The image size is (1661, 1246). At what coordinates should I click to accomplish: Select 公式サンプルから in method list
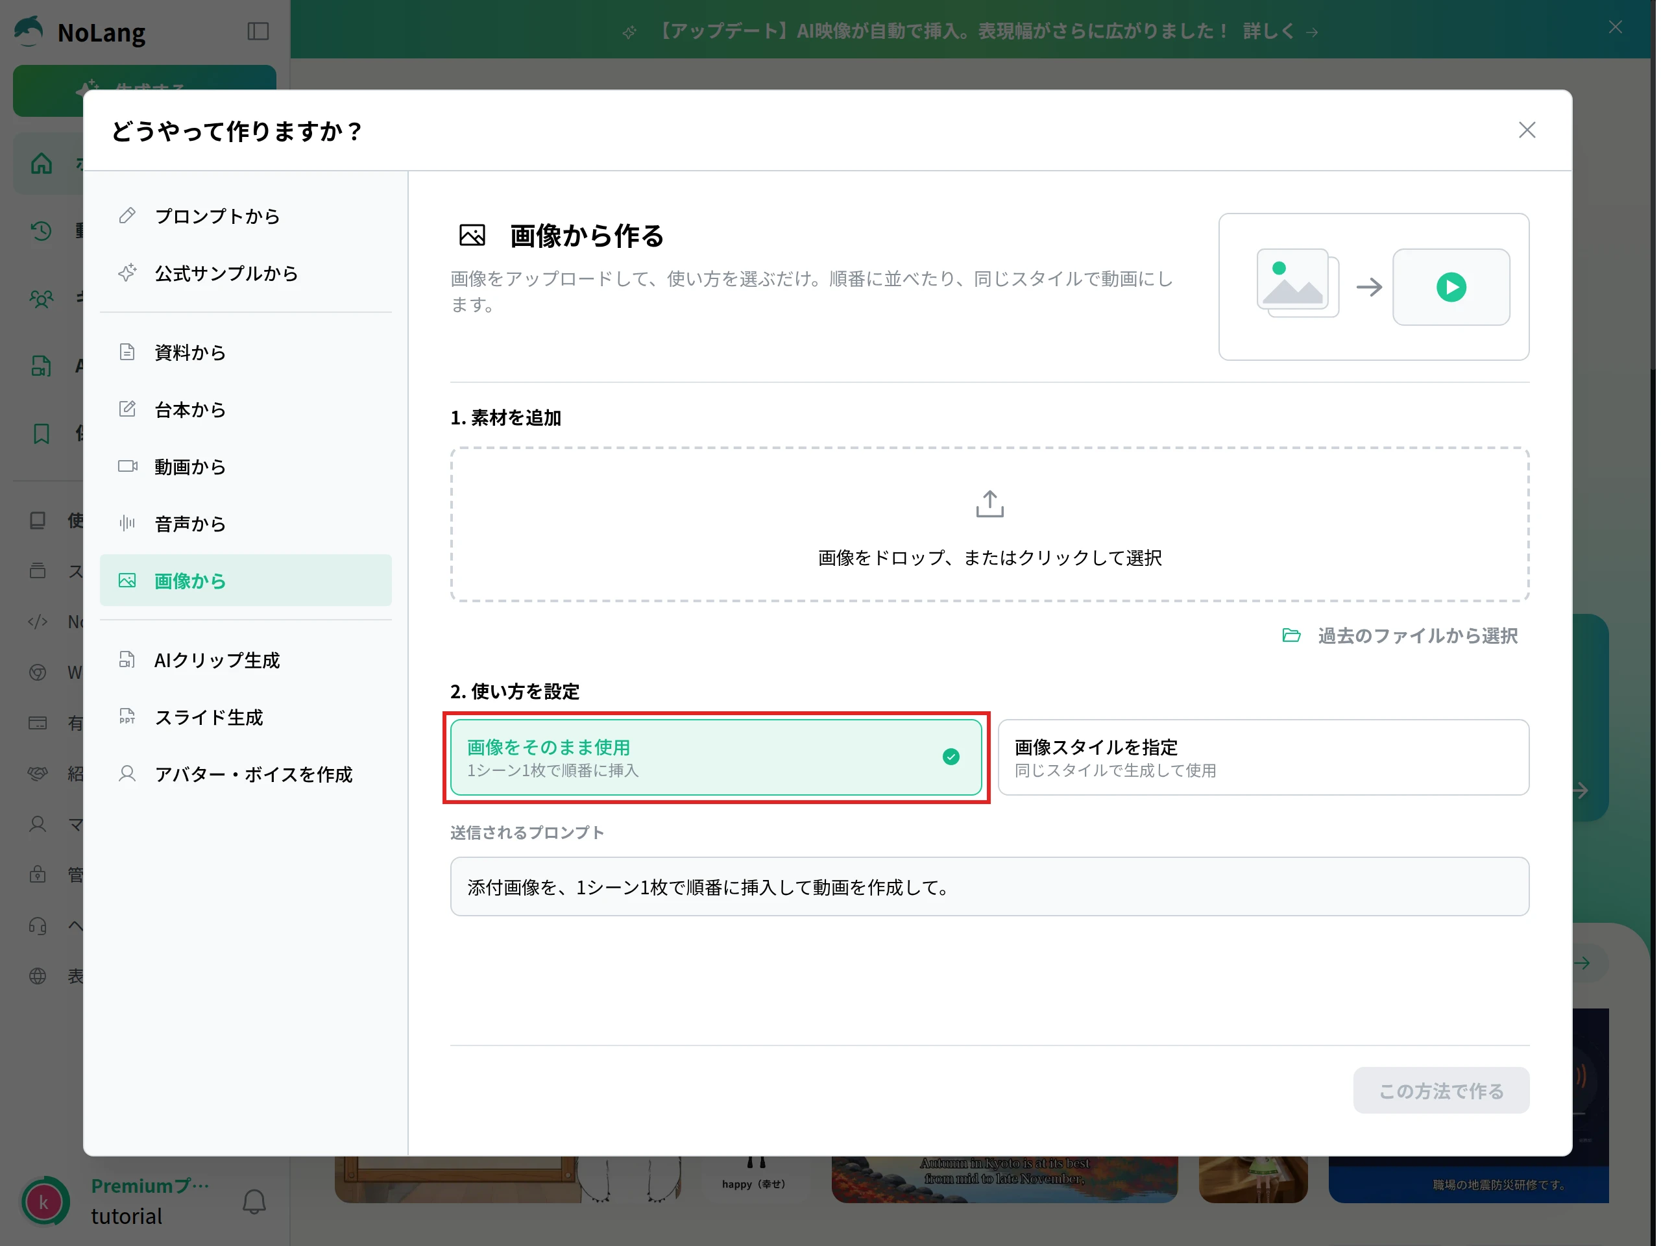pyautogui.click(x=245, y=273)
